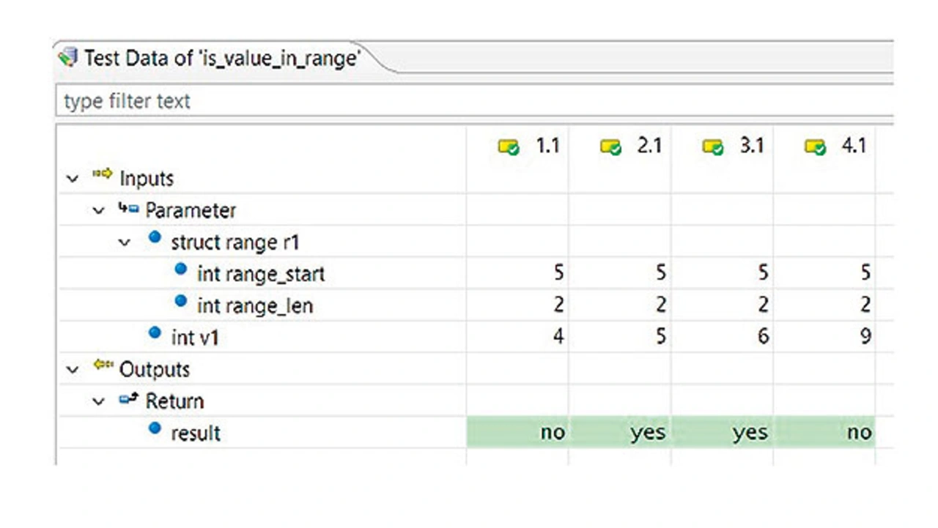Collapse the Parameter tree node
Viewport: 938px width, 528px height.
[98, 211]
